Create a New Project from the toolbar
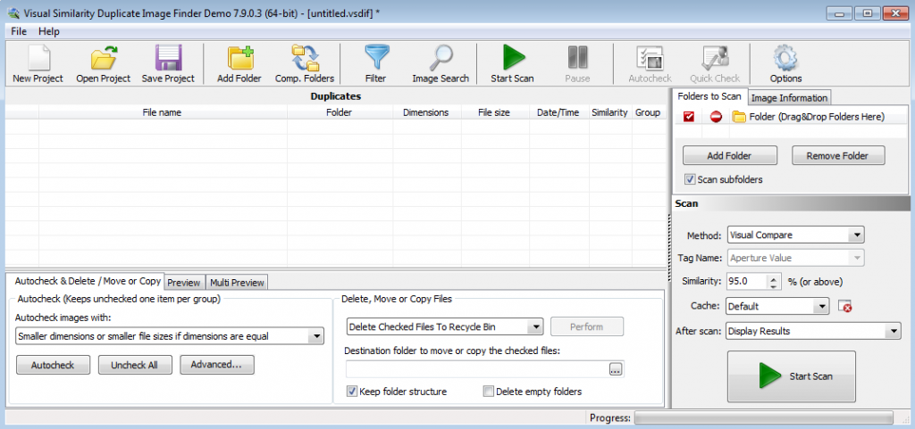The image size is (915, 429). click(38, 64)
